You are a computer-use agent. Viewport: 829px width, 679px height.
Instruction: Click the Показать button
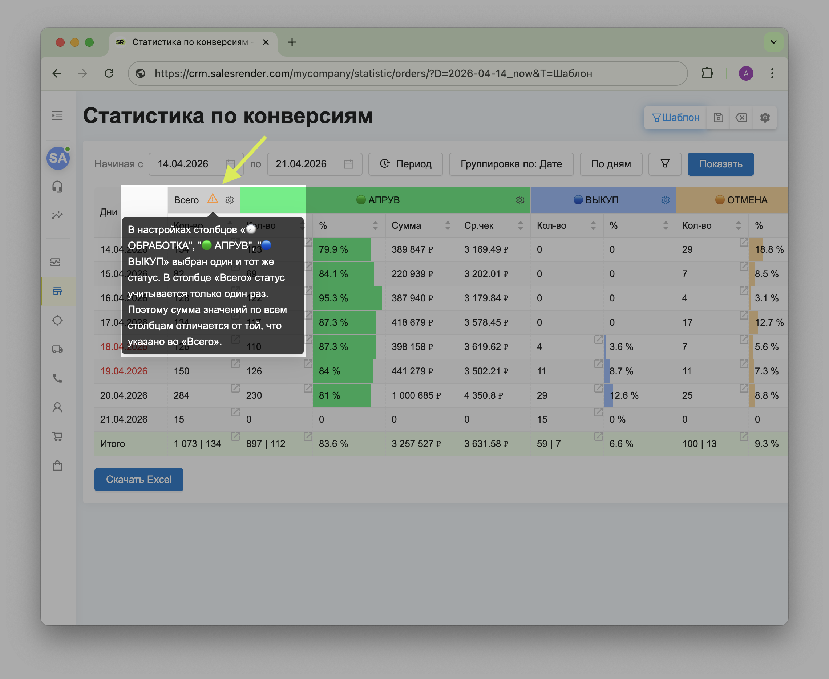721,164
